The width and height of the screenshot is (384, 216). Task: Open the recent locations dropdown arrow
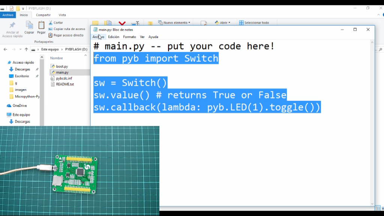coord(20,49)
